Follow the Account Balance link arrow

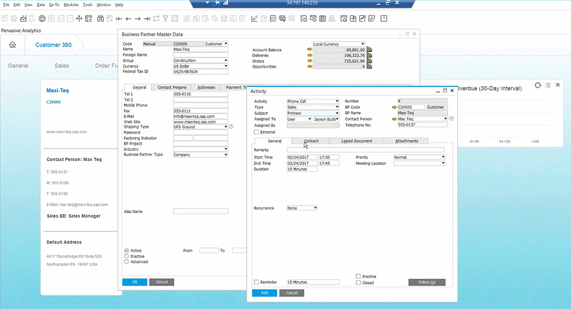point(309,50)
